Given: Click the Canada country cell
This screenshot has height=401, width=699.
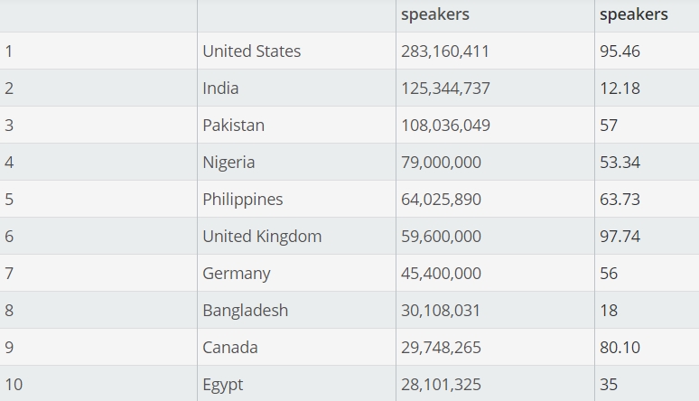Looking at the screenshot, I should (229, 348).
